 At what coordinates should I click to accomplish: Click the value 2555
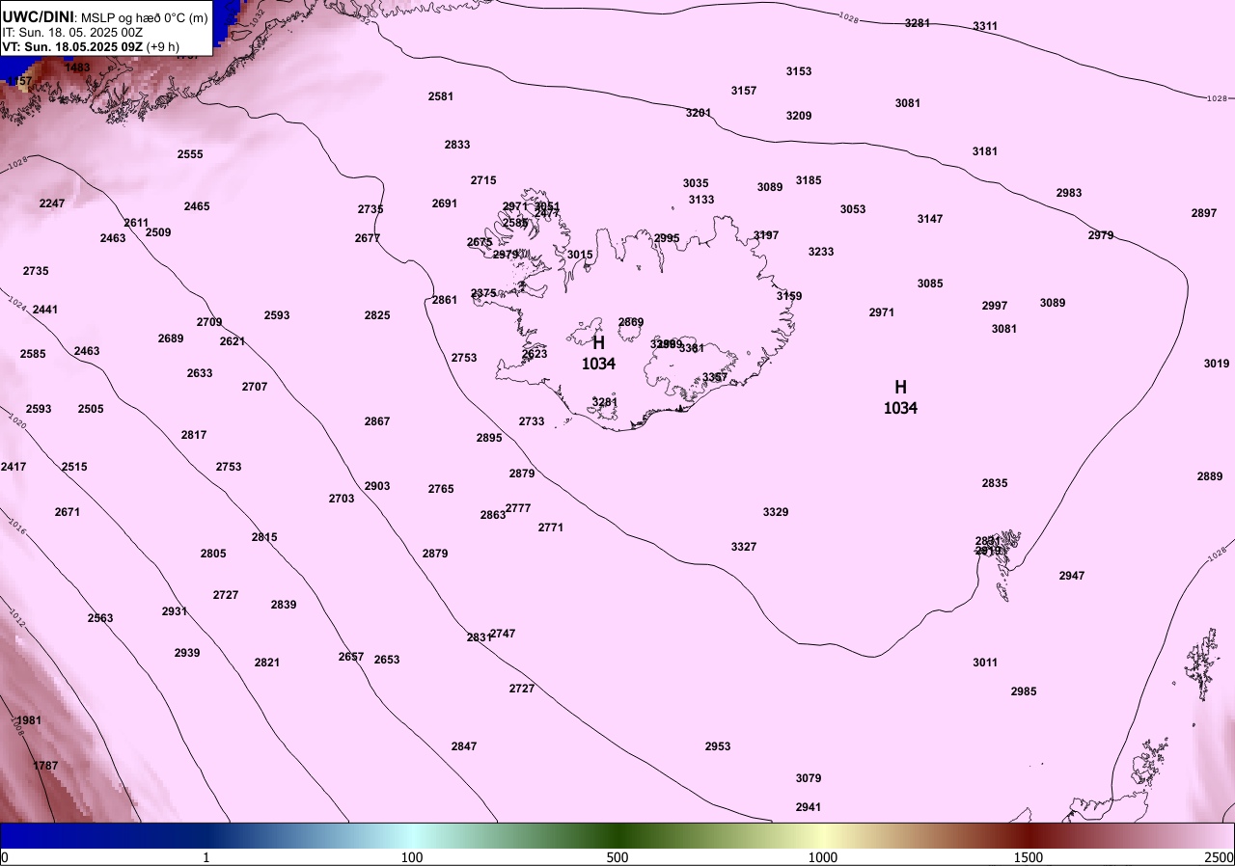click(x=190, y=154)
